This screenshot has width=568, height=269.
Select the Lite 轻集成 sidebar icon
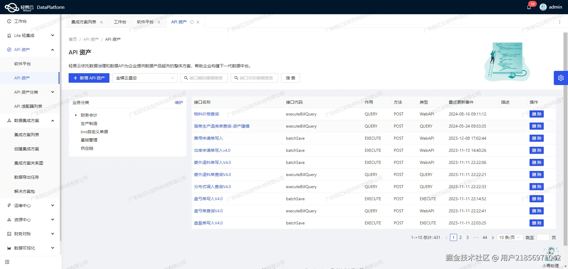click(x=9, y=35)
